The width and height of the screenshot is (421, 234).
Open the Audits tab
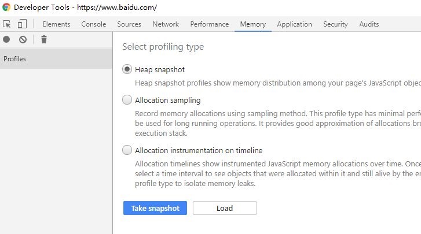pos(369,24)
